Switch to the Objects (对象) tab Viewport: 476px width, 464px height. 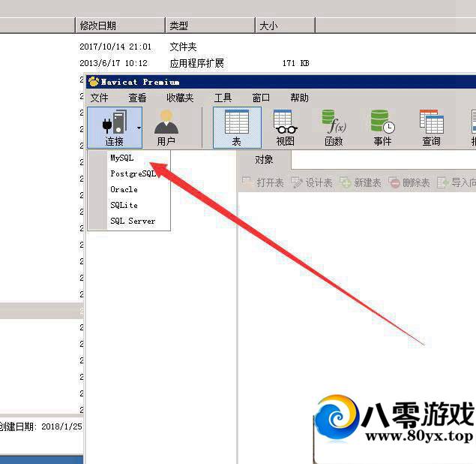pyautogui.click(x=264, y=159)
